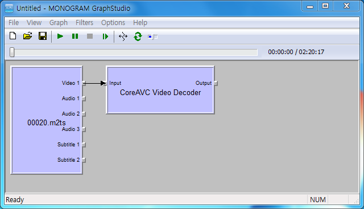The height and width of the screenshot is (209, 364).
Task: Select the Audio 2 output pin
Action: 84,114
